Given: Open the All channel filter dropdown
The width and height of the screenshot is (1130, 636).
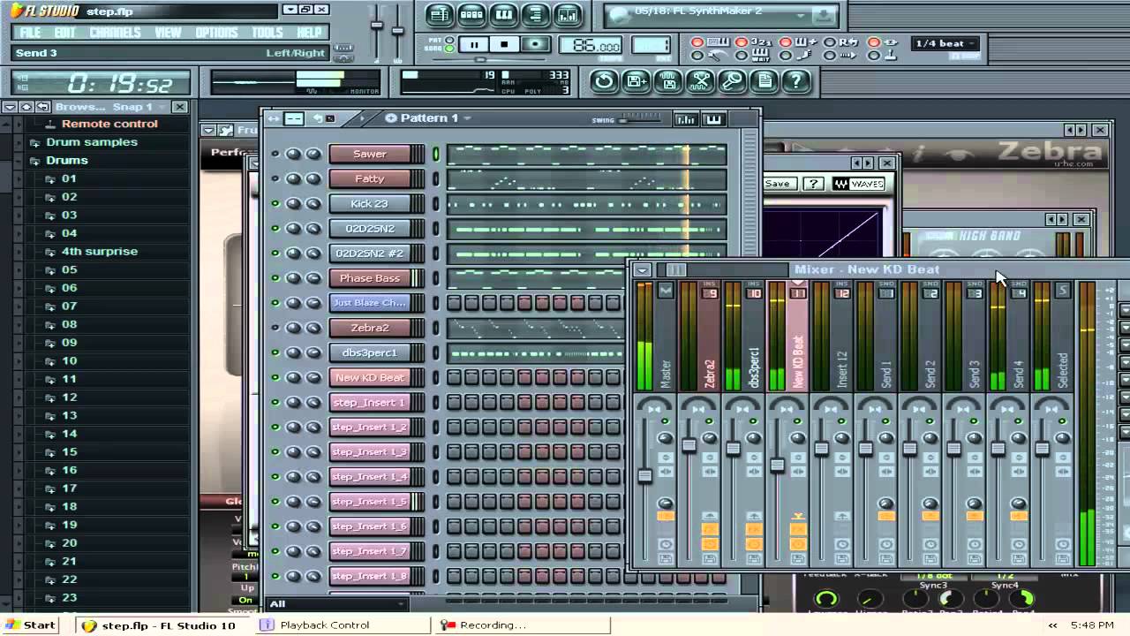Looking at the screenshot, I should pyautogui.click(x=336, y=603).
